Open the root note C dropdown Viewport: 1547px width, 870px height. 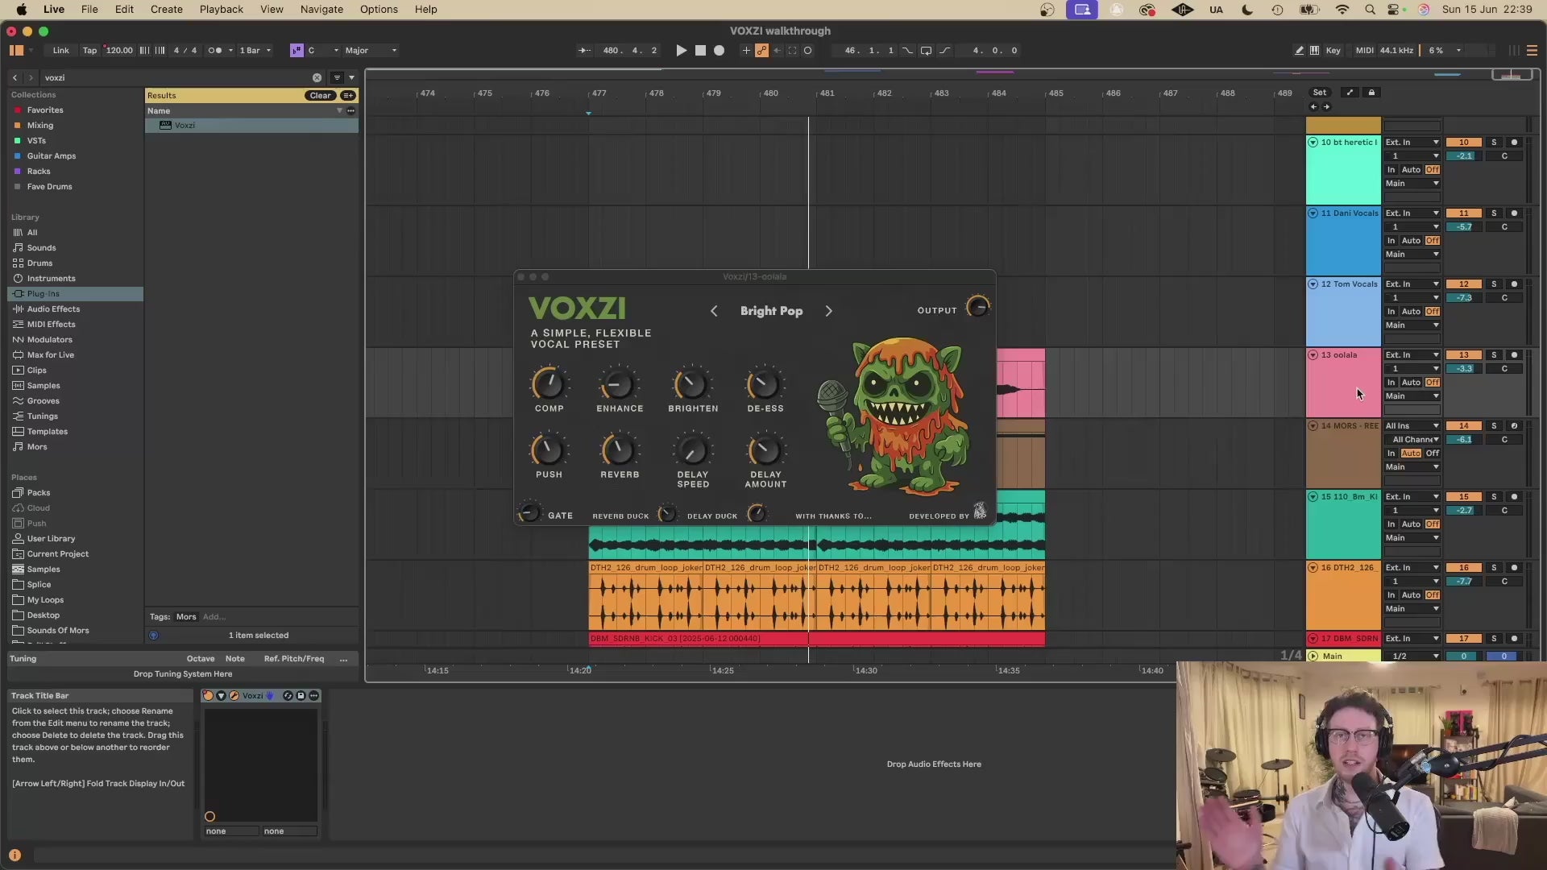(323, 50)
